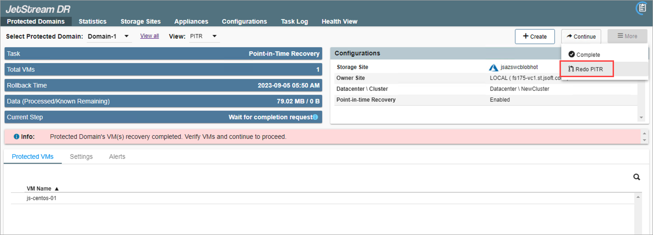The height and width of the screenshot is (235, 653).
Task: Open the Settings sub-tab
Action: (81, 157)
